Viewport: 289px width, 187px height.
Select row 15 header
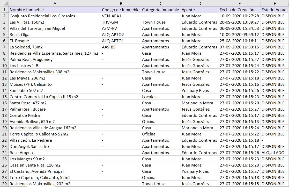click(4, 97)
